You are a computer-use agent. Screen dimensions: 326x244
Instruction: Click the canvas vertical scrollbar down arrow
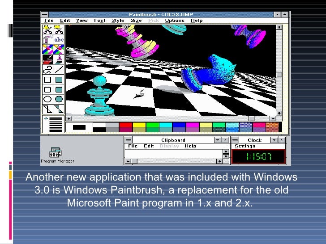279,114
